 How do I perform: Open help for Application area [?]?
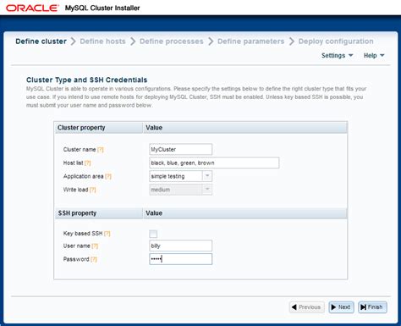point(108,176)
